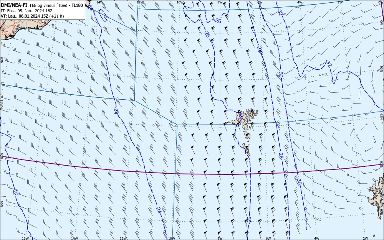The width and height of the screenshot is (384, 240).
Task: Click the "16W" longitude label on bottom edge
Action: point(25,238)
